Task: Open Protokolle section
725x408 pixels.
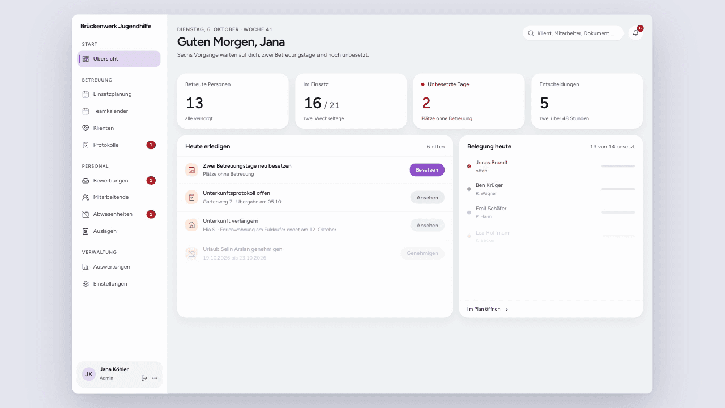Action: click(x=119, y=145)
